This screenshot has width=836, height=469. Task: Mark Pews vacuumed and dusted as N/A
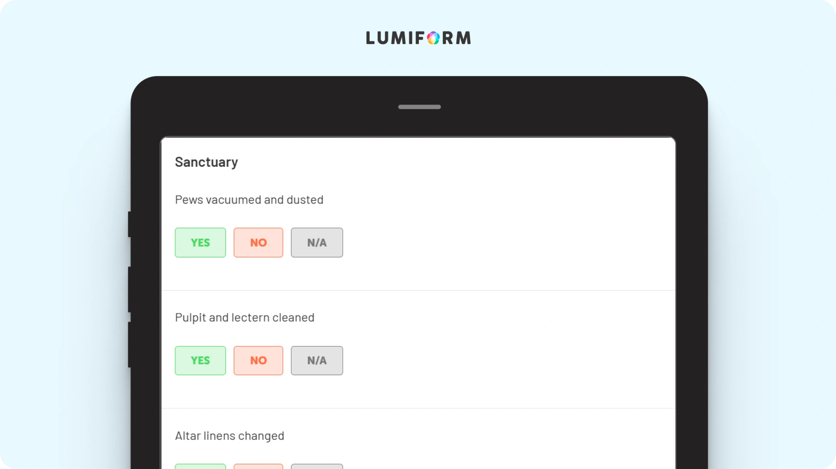click(317, 242)
